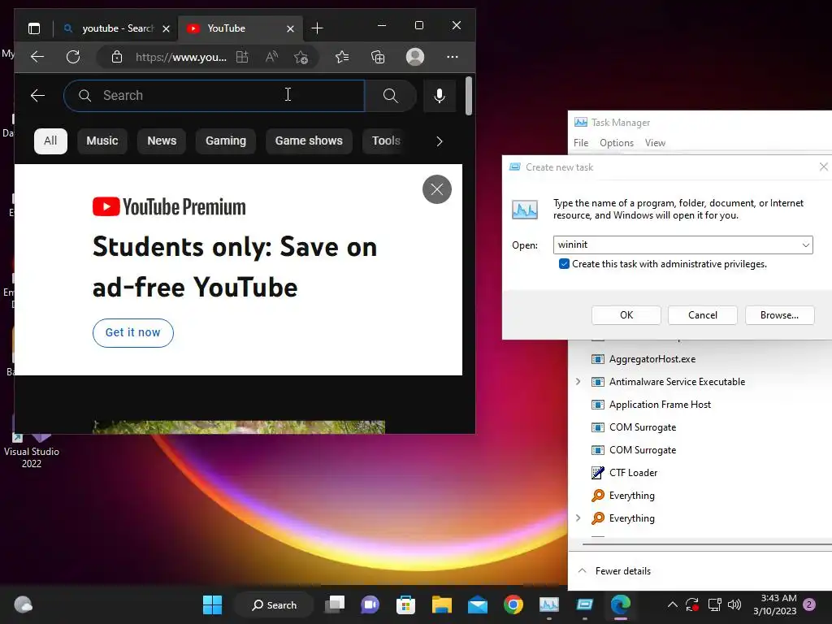This screenshot has height=624, width=832.
Task: Filter YouTube by Music chip
Action: point(102,141)
